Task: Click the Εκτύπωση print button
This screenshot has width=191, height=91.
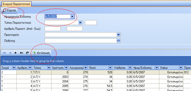Action: tap(41, 53)
